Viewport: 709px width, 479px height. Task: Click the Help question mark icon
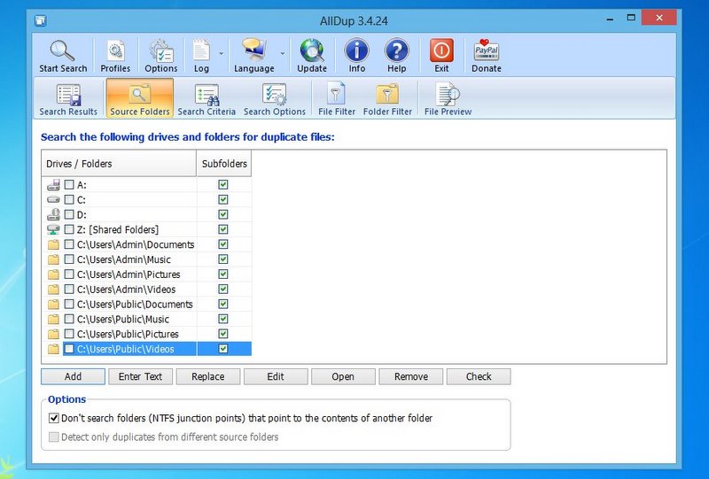[x=396, y=50]
